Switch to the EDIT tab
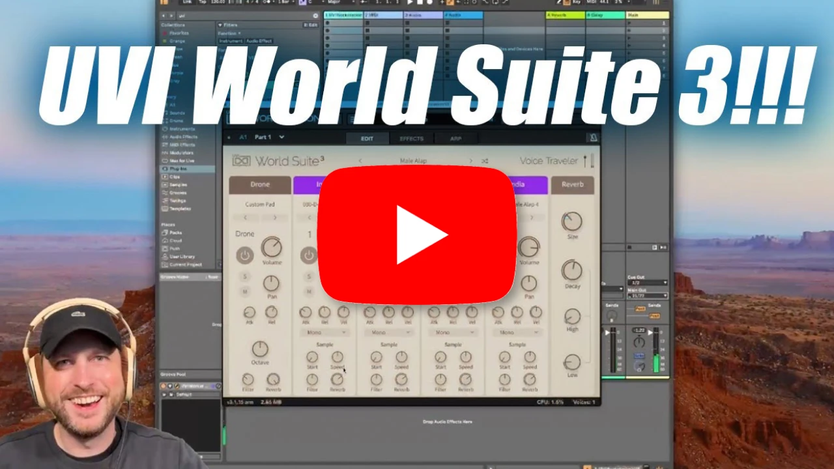 click(367, 138)
